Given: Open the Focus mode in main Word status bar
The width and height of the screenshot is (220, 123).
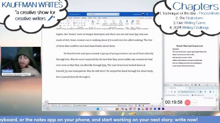Looking at the screenshot, I should [131, 106].
